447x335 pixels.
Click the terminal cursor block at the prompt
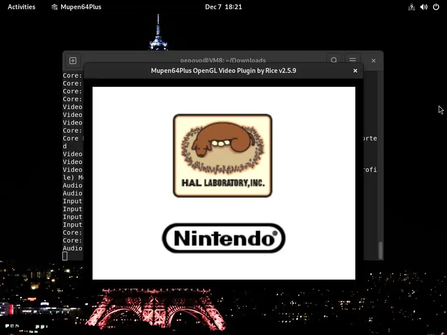[65, 256]
